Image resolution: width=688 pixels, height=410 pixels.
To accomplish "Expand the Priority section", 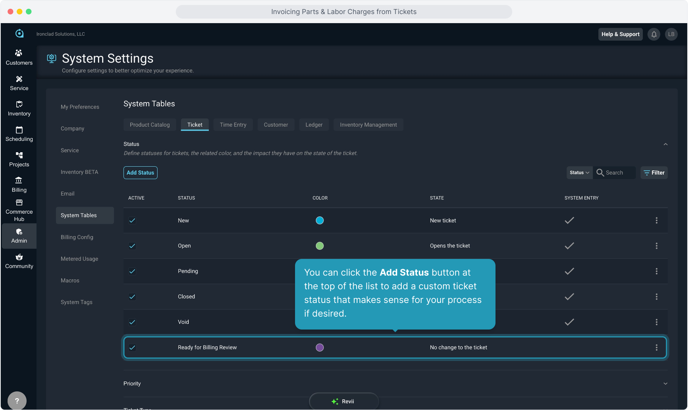I will (665, 384).
